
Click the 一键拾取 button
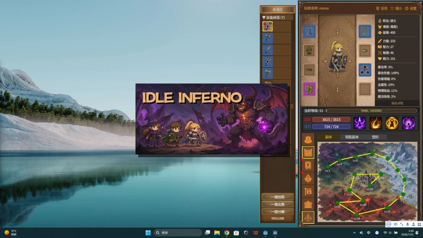click(x=278, y=197)
